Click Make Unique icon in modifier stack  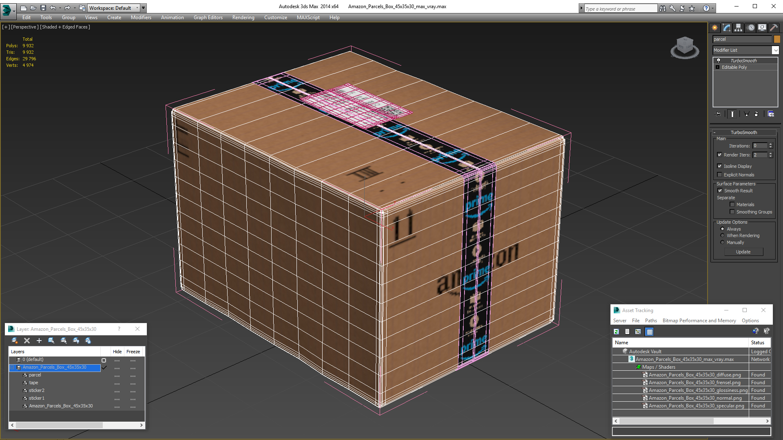pyautogui.click(x=746, y=114)
